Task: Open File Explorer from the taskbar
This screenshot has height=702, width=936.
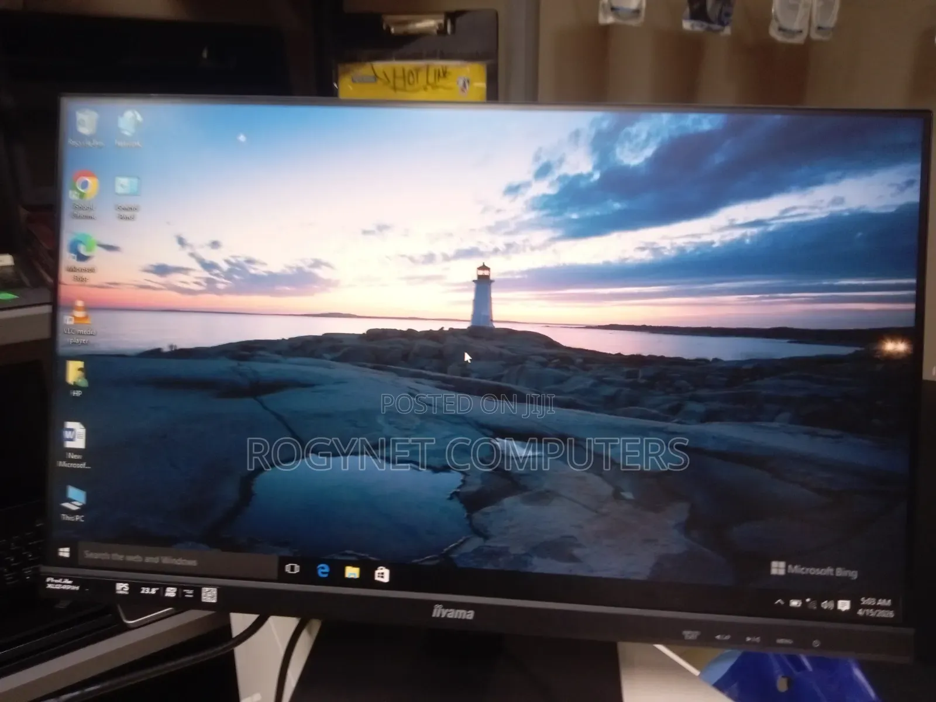Action: coord(352,573)
